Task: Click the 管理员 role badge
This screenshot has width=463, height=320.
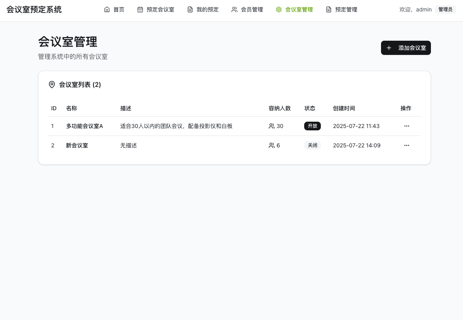Action: click(x=445, y=9)
